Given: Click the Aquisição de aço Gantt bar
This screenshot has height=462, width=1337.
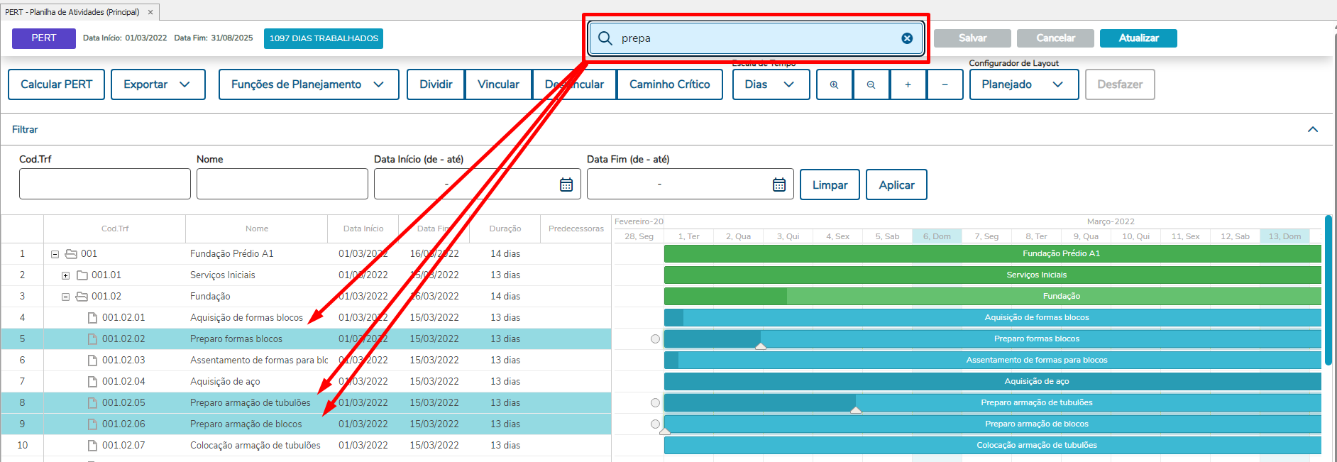Looking at the screenshot, I should (x=992, y=381).
